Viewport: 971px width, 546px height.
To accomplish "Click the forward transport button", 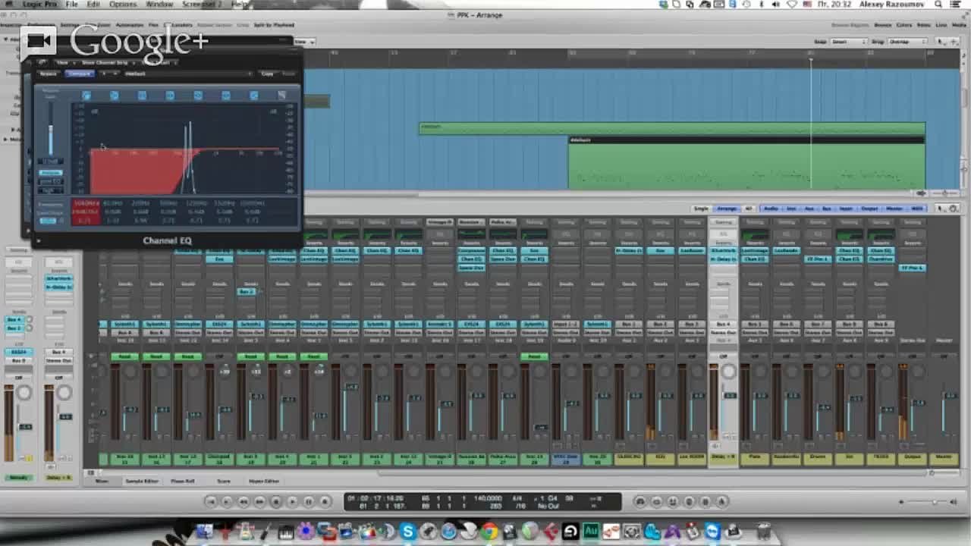I will (260, 501).
